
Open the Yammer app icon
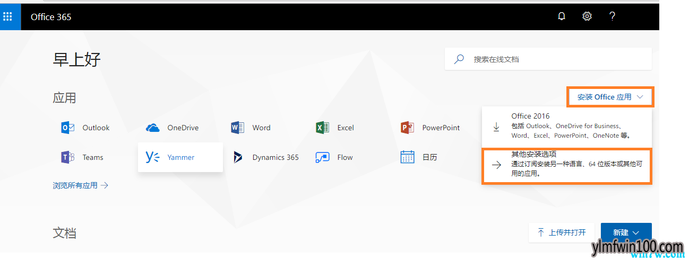152,157
